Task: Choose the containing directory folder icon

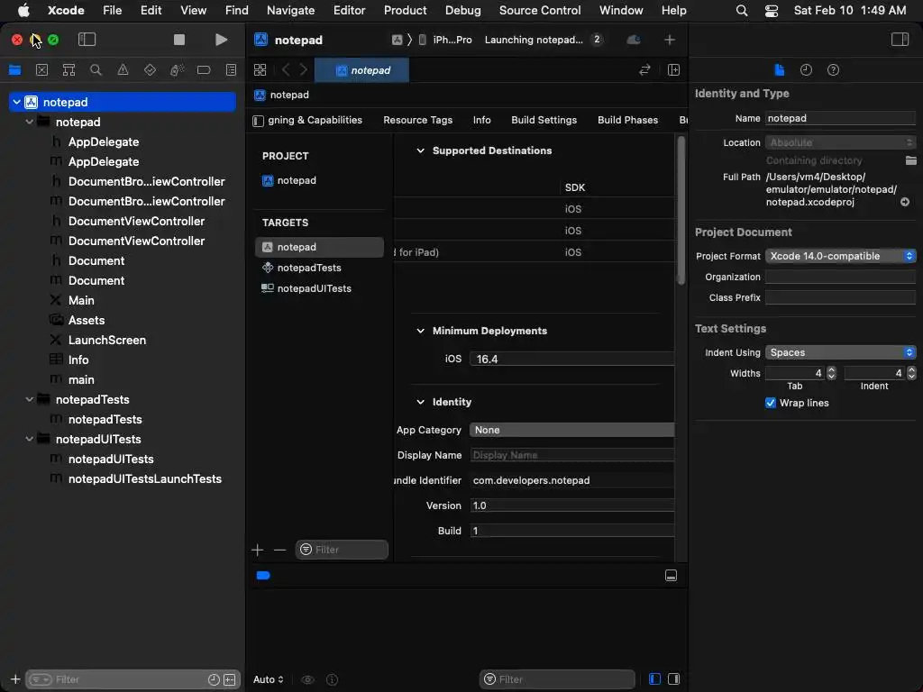Action: tap(910, 160)
